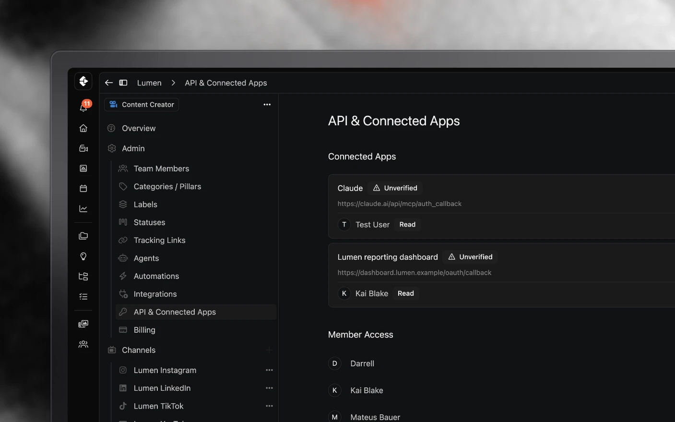Click the dashboard.lumen.example callback URL
675x422 pixels.
point(414,273)
